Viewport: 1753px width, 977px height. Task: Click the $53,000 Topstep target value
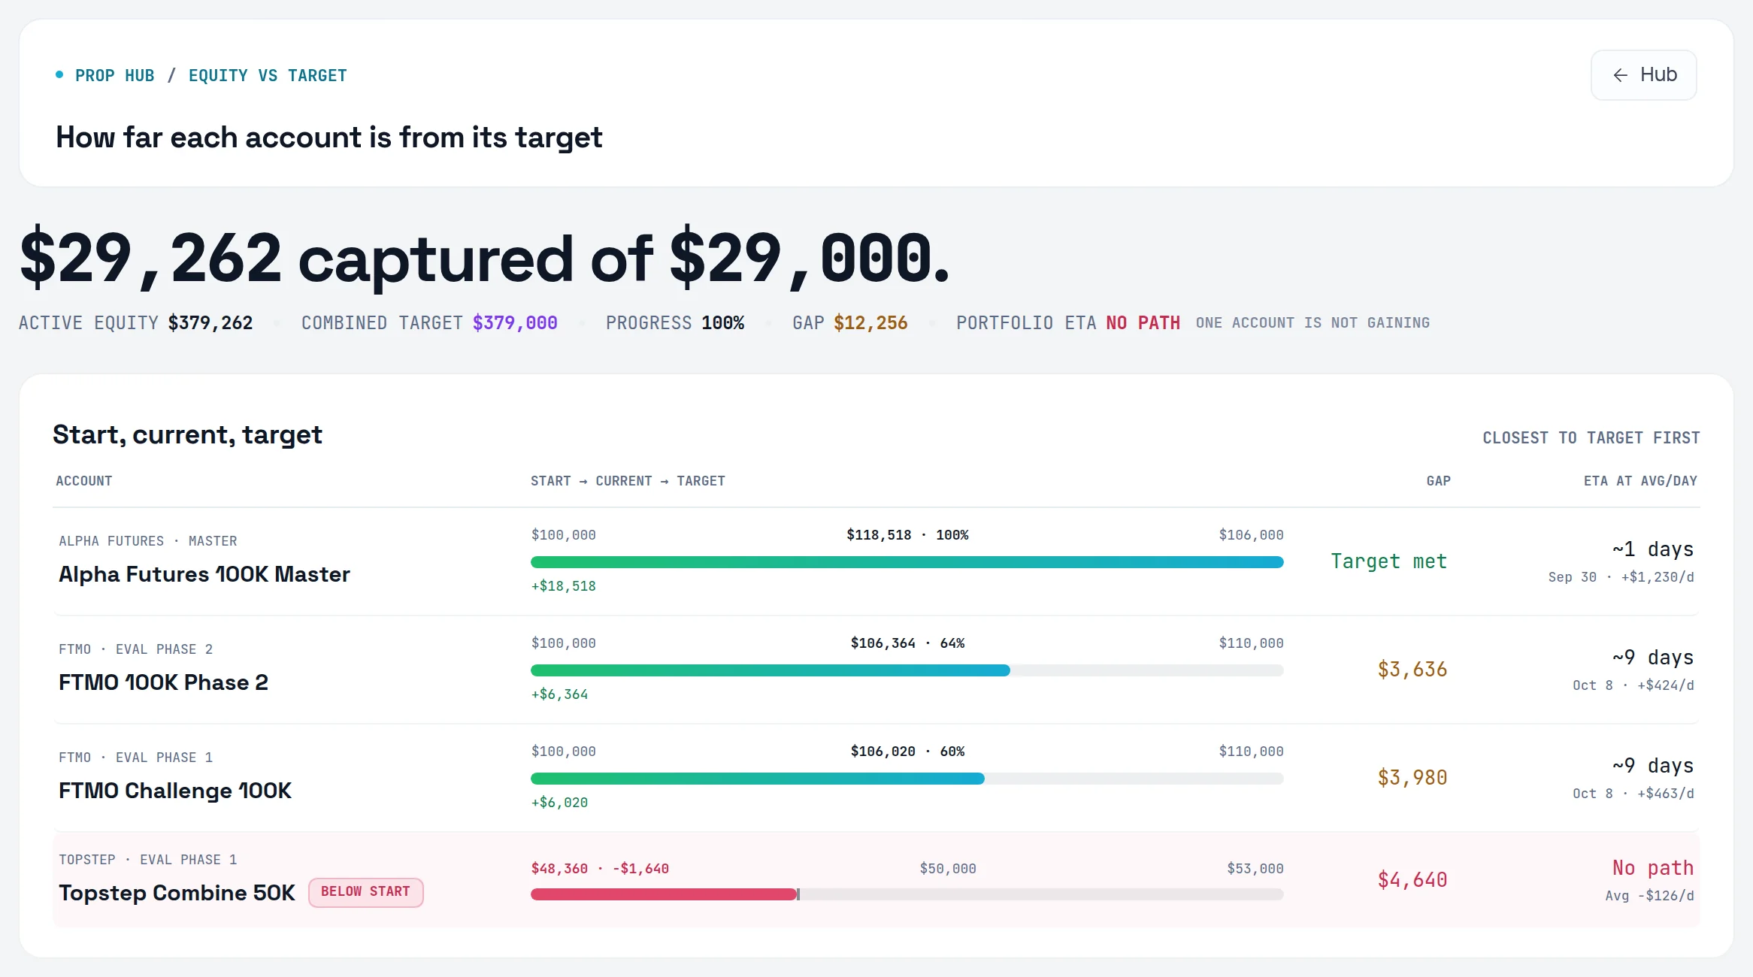tap(1255, 869)
